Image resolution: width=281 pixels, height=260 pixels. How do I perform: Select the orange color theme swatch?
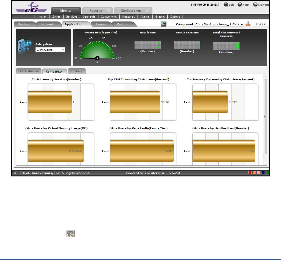(x=254, y=173)
